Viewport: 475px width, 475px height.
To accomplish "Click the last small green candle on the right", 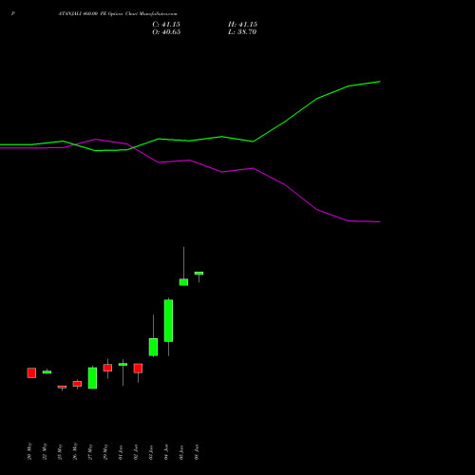I will click(199, 273).
